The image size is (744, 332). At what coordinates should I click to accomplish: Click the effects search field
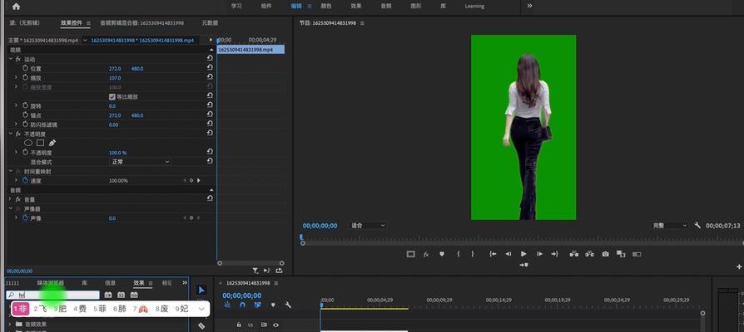coord(52,295)
